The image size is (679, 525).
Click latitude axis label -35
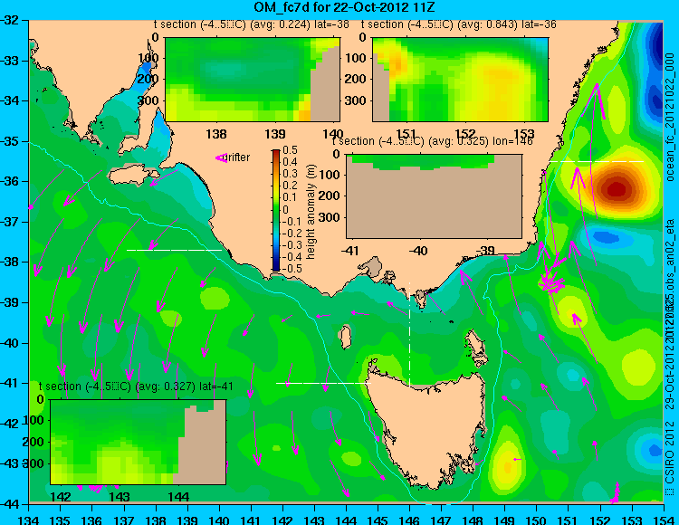coord(10,141)
